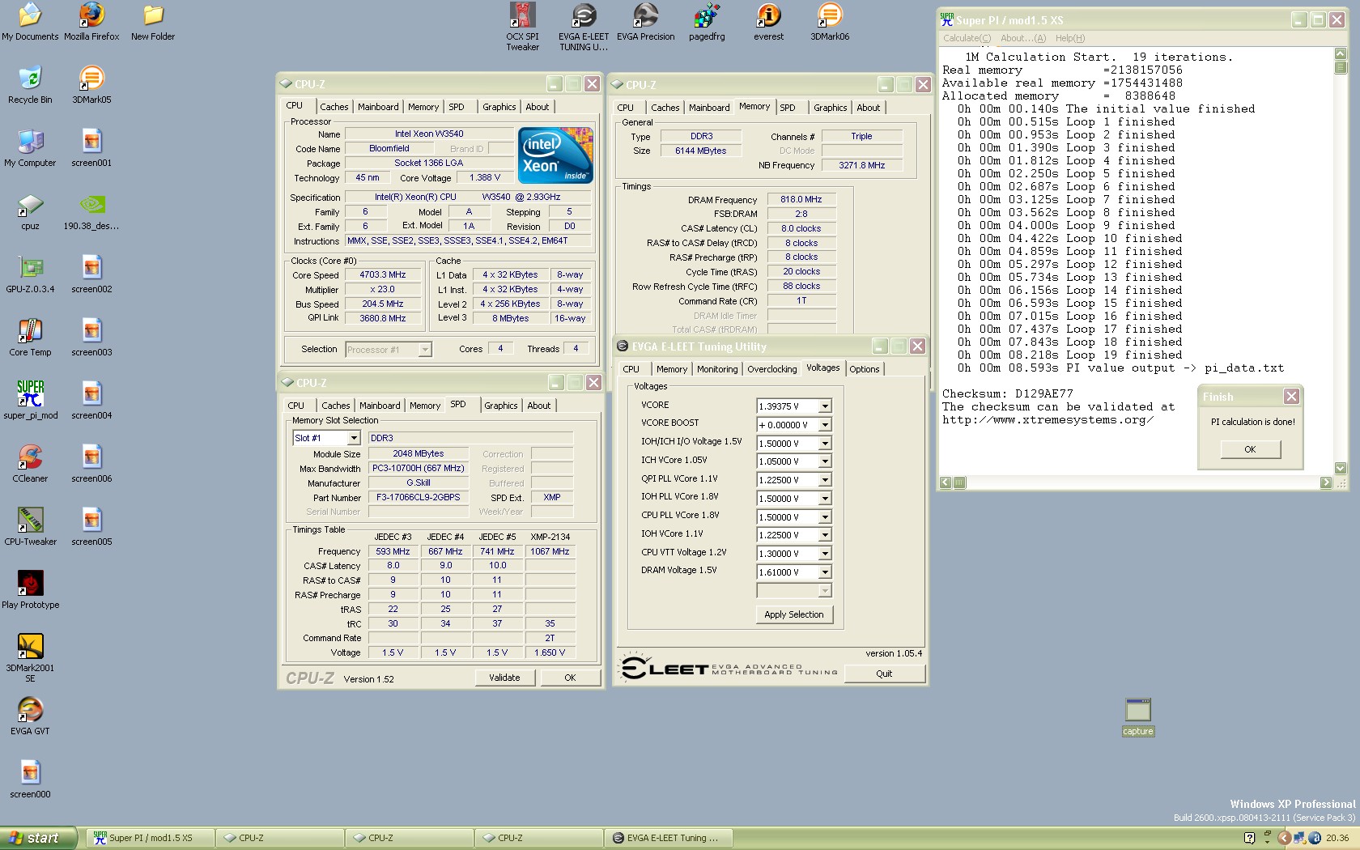Quit the EVGA E-LEET utility
Screen dimensions: 1360x850
coord(884,674)
